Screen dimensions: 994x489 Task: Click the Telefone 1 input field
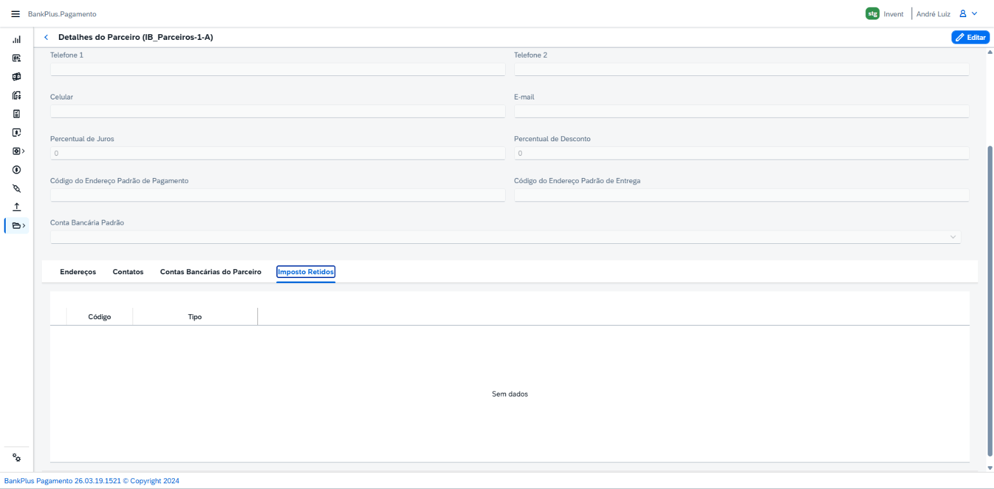[x=278, y=70]
